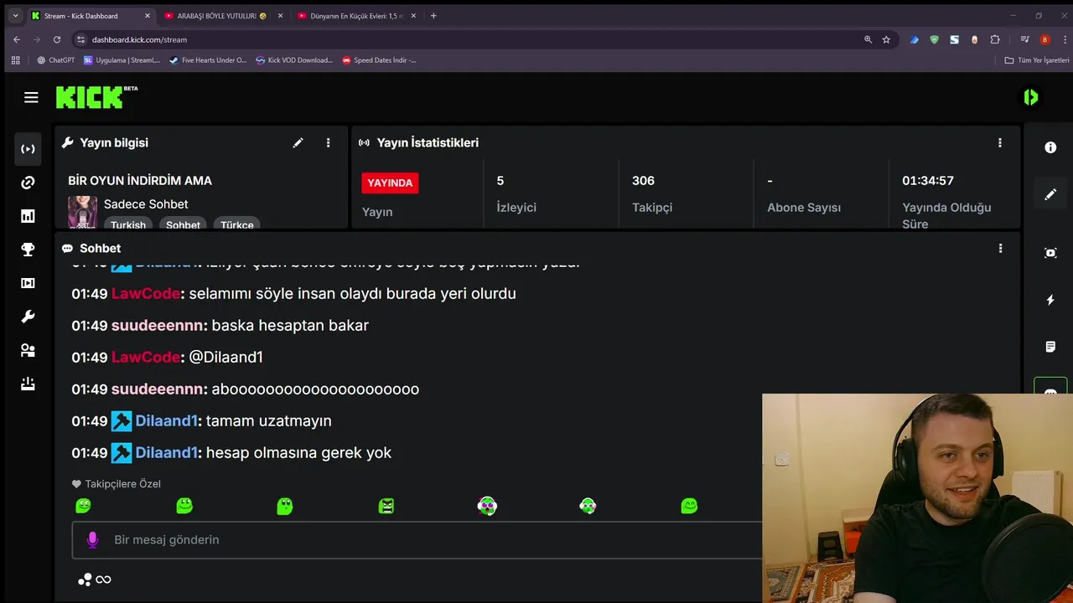This screenshot has height=603, width=1073.
Task: Click Dilaand1 username in tamam uzatmayın message
Action: click(x=166, y=421)
